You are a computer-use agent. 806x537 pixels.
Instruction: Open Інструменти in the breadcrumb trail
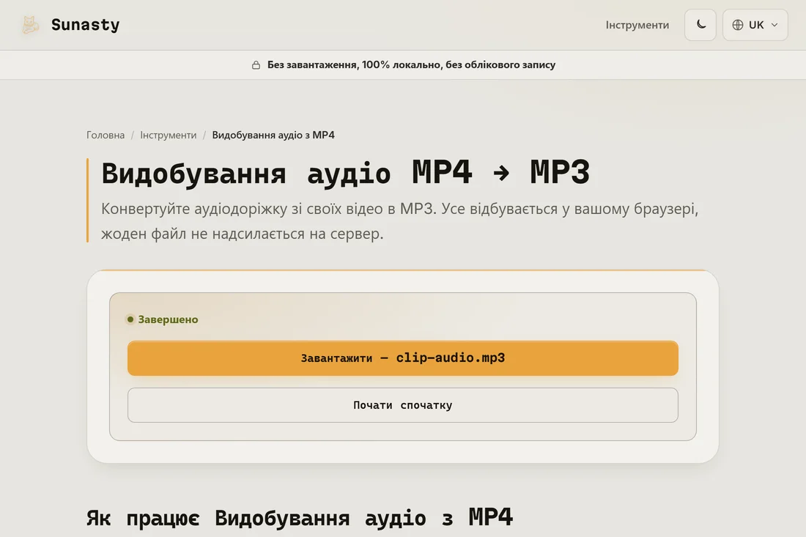click(x=168, y=135)
